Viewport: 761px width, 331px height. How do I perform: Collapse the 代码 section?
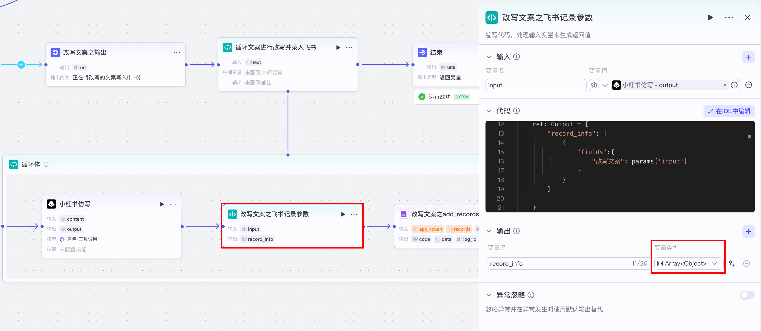coord(489,111)
